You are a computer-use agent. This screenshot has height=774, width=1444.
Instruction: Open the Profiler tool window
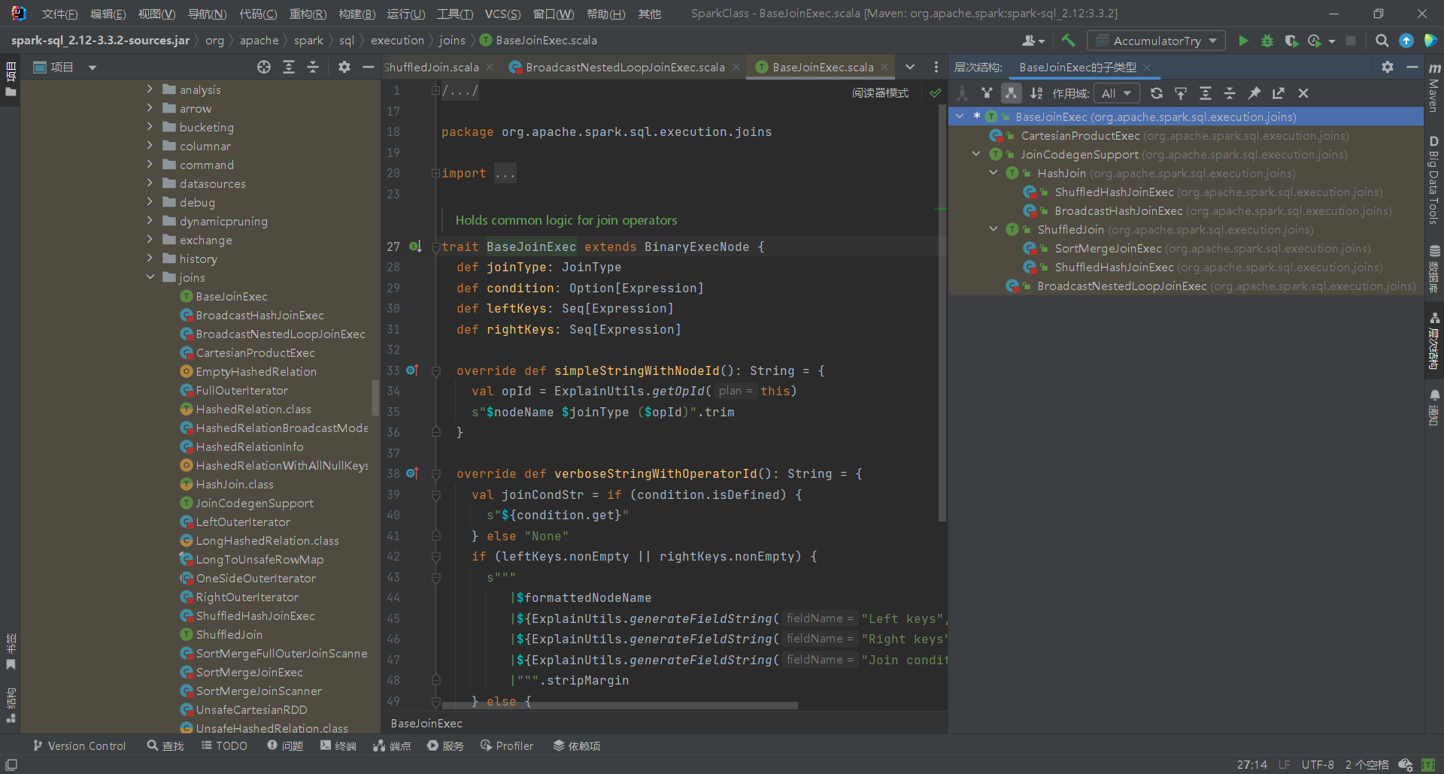(507, 745)
